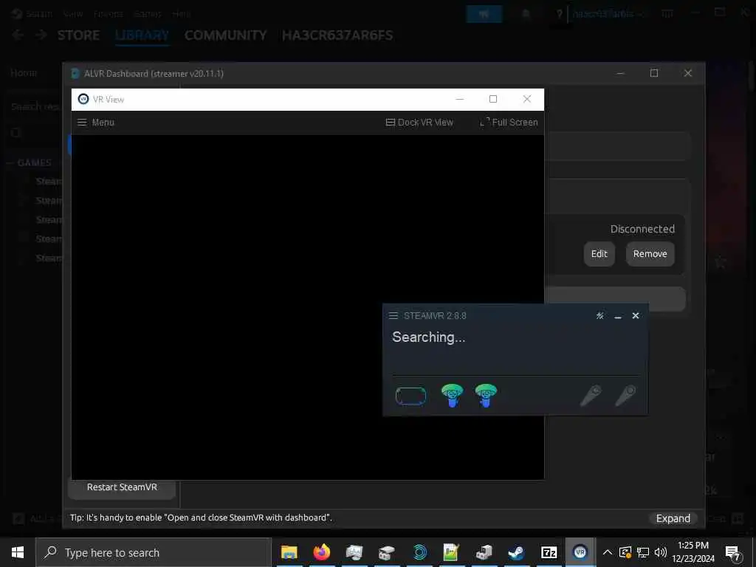Open the Friends menu in Steam
The width and height of the screenshot is (756, 567).
108,13
